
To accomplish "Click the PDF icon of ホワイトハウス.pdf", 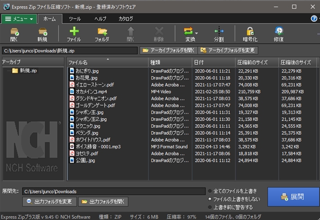I will point(72,140).
